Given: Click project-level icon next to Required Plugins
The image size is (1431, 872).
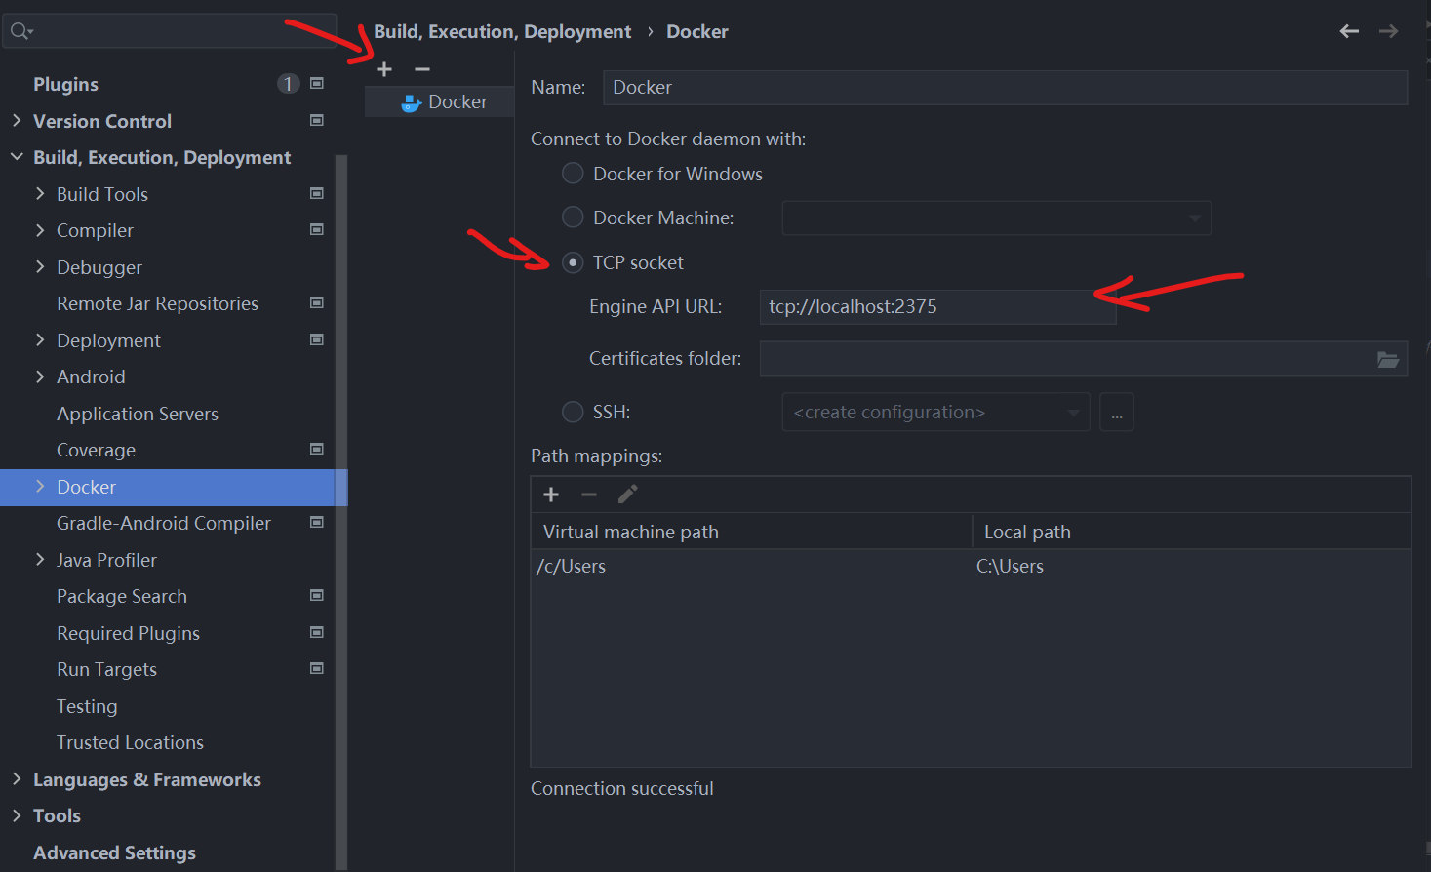Looking at the screenshot, I should tap(317, 632).
